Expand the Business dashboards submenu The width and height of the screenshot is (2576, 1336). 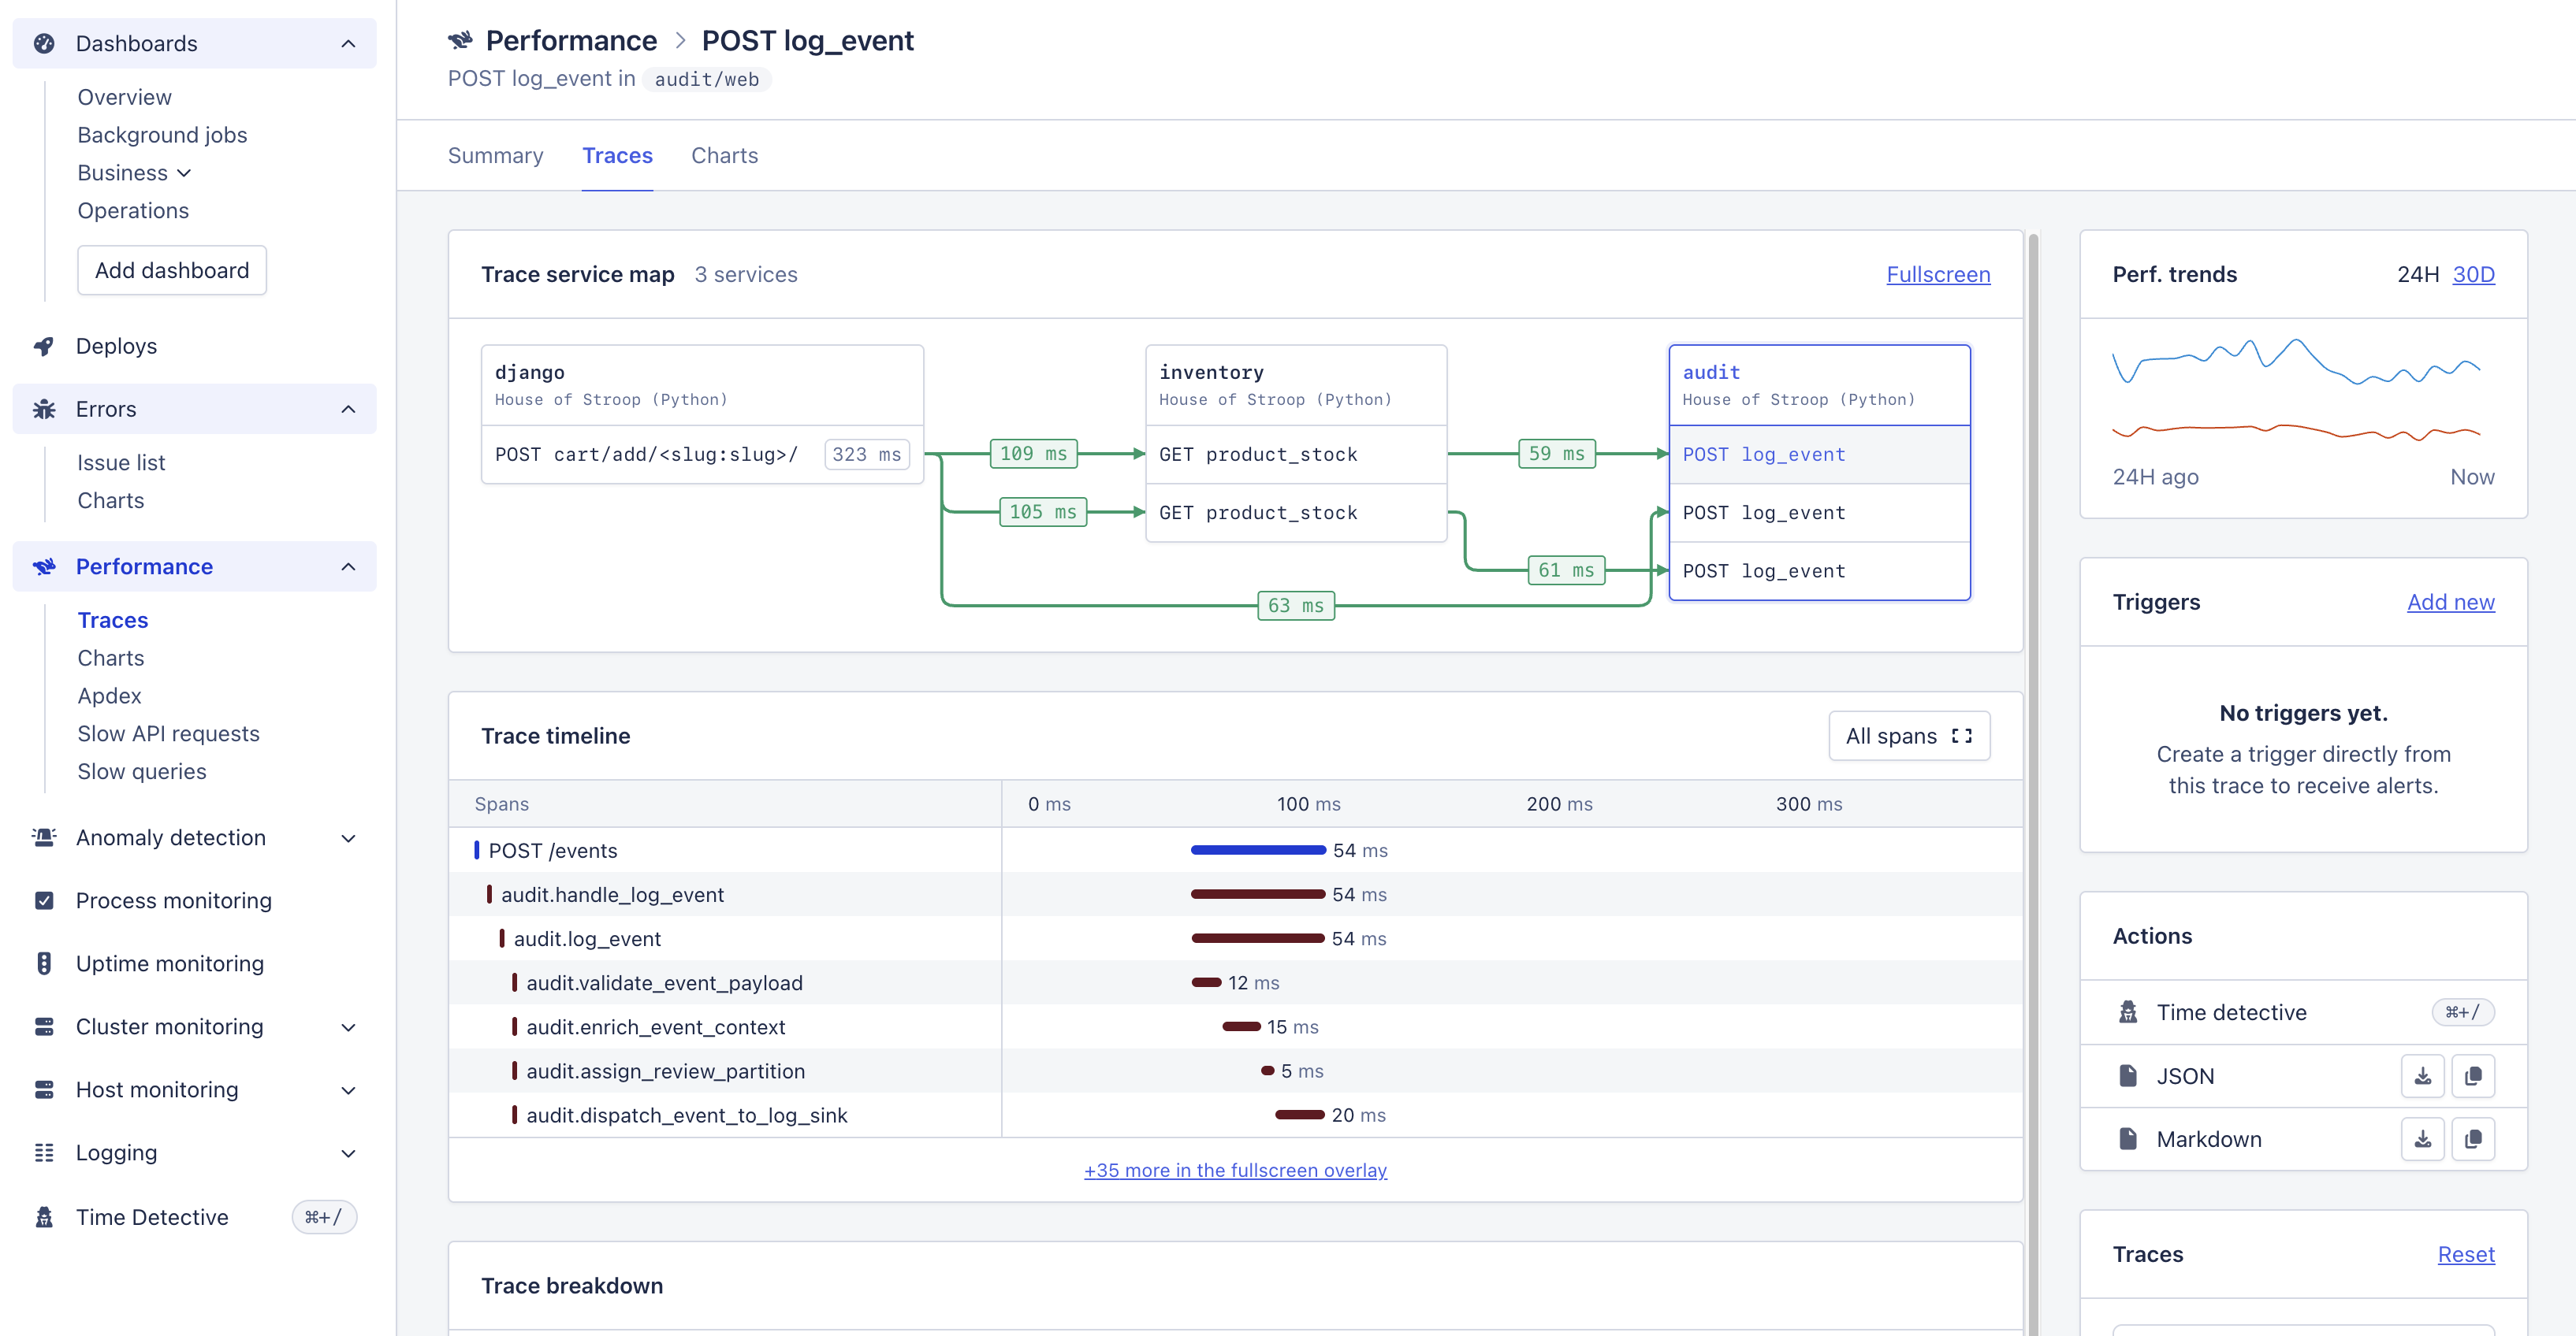[184, 173]
